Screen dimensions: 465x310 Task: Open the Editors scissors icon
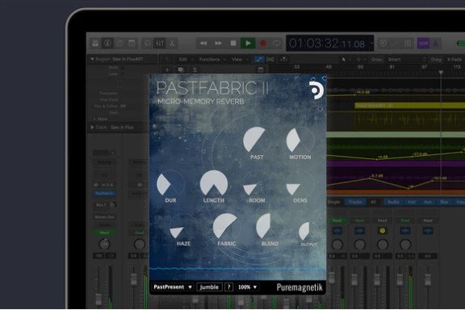(x=172, y=44)
